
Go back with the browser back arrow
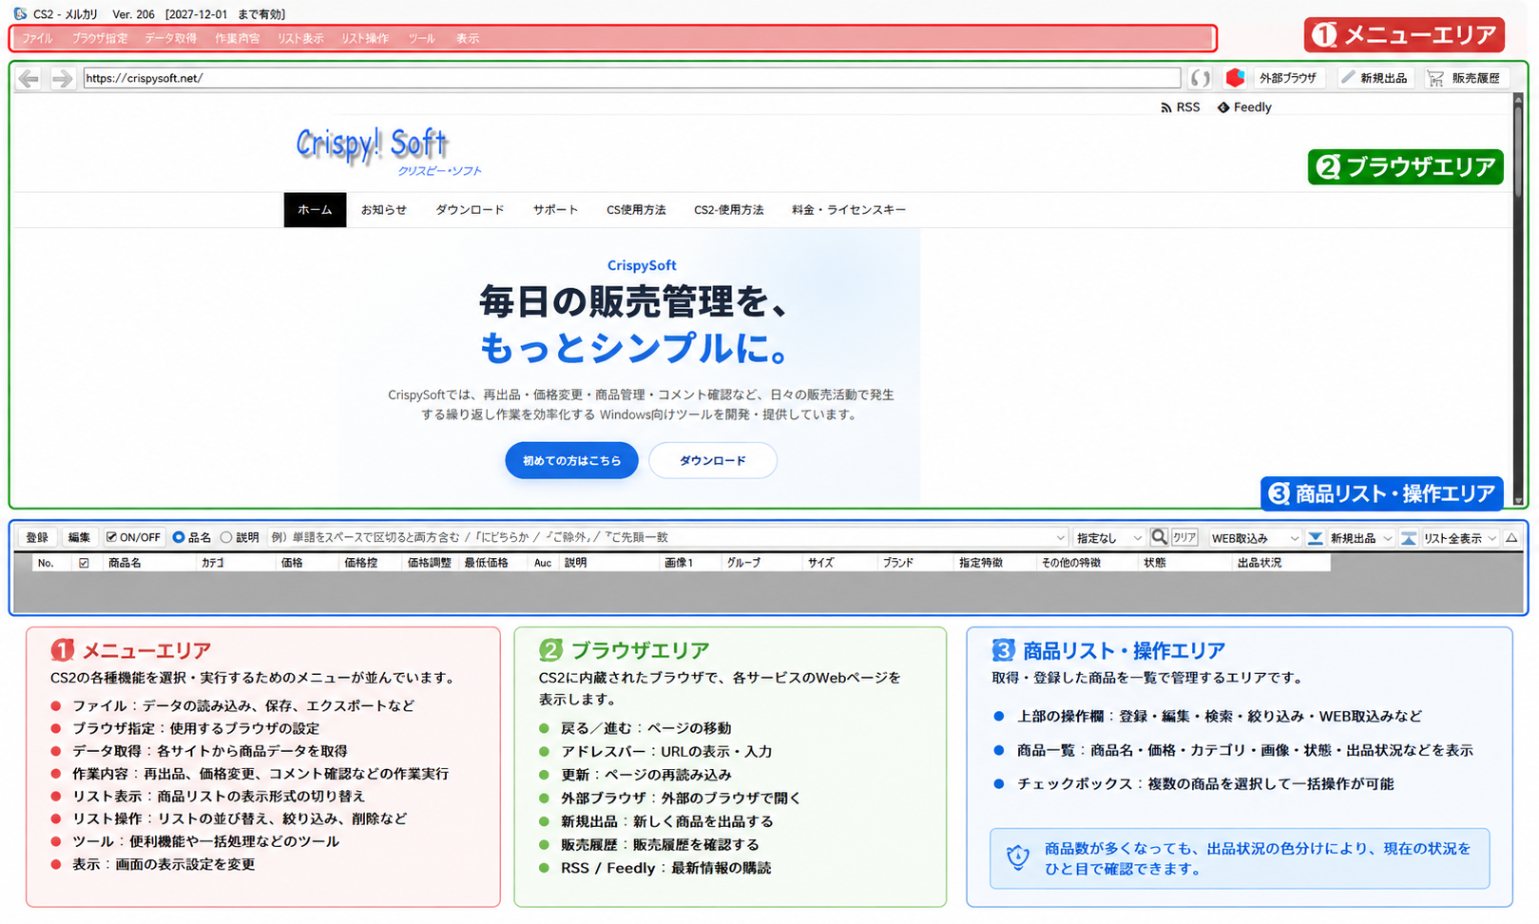pos(29,78)
